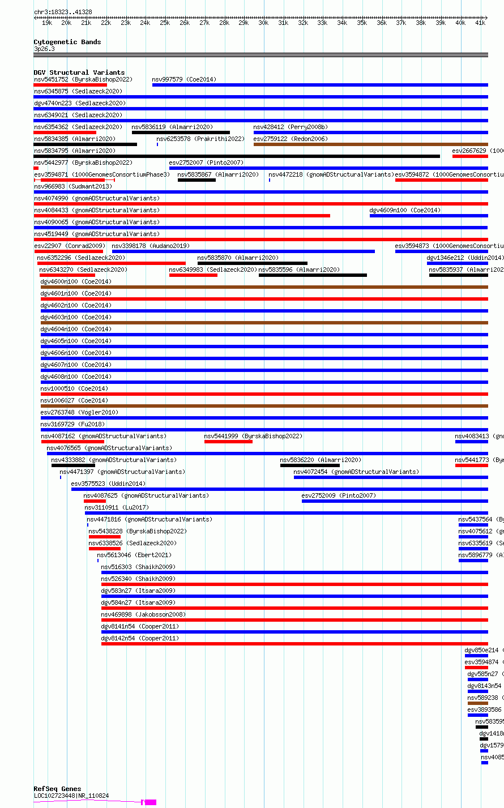504x808 pixels.
Task: Click variant esv3594871 (1000GenomesConsortiumPhase3)
Action: [x=74, y=180]
